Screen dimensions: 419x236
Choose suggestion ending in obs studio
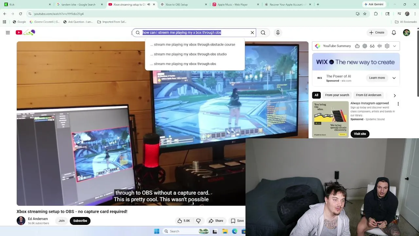[194, 54]
